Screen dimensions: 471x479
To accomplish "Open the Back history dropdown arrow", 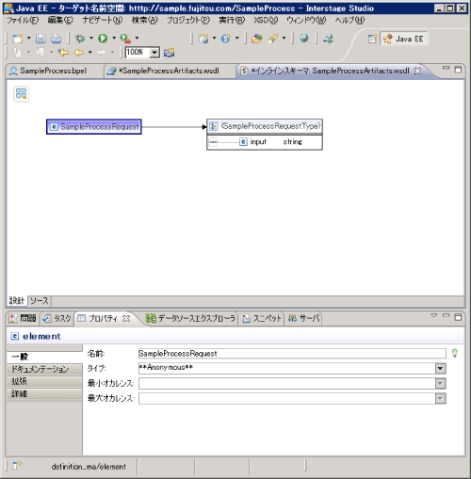I will point(90,53).
